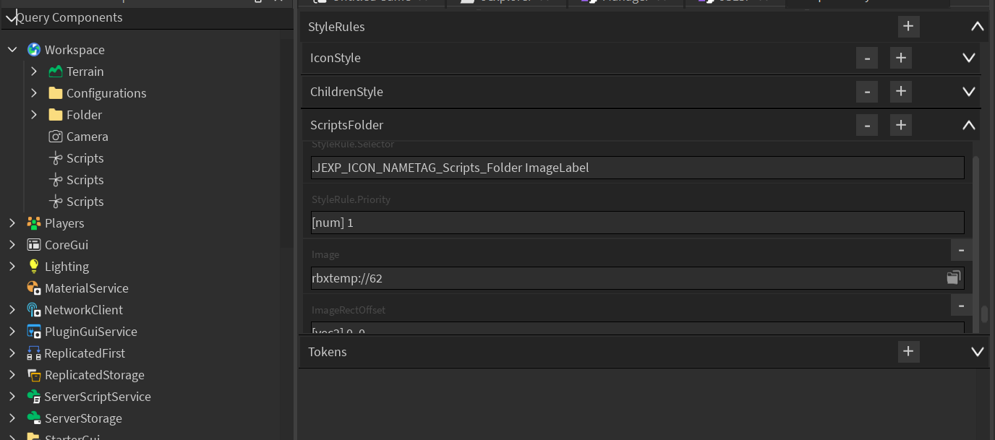Viewport: 995px width, 440px height.
Task: Click the StyleRule.Selector text field
Action: click(x=637, y=168)
